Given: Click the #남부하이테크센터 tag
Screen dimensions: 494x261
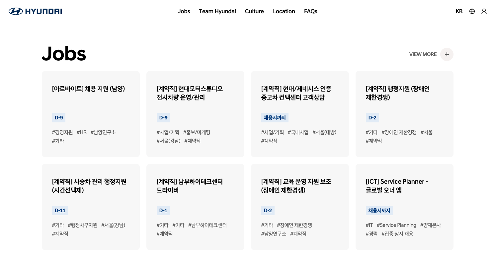Looking at the screenshot, I should point(207,225).
